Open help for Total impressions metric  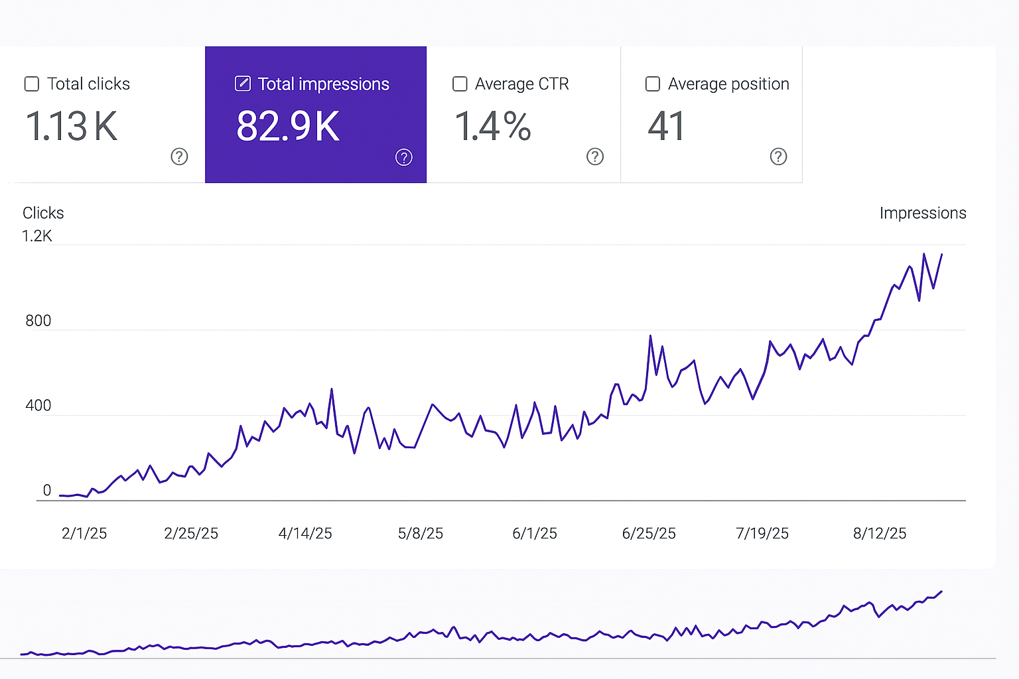pos(404,157)
